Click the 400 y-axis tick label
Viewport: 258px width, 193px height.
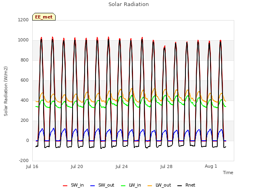(x=25, y=100)
